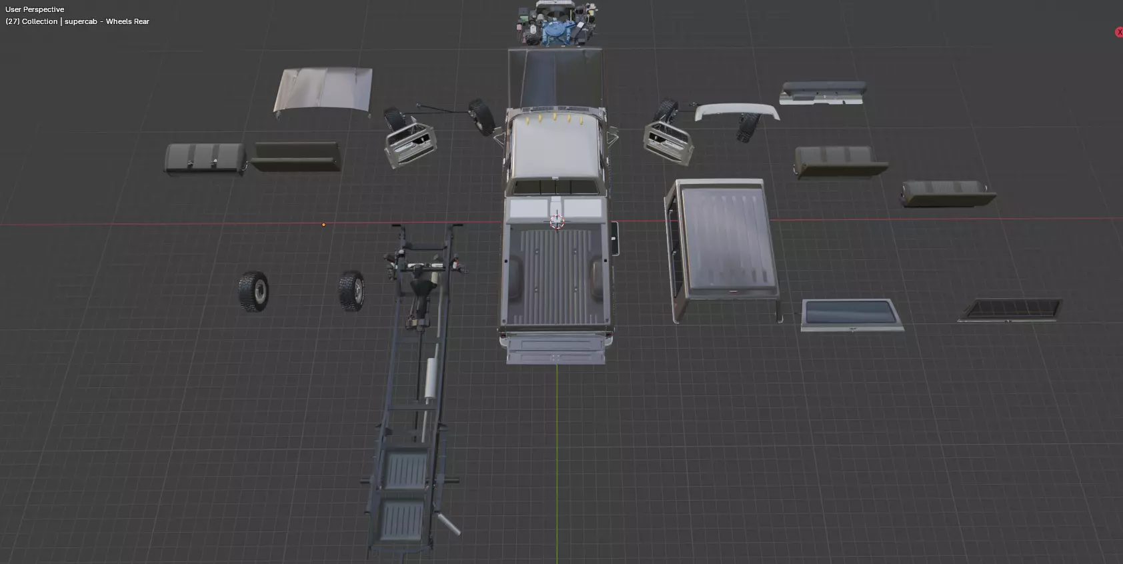This screenshot has width=1123, height=564.
Task: Select the topmost right interior door panel
Action: (x=824, y=93)
